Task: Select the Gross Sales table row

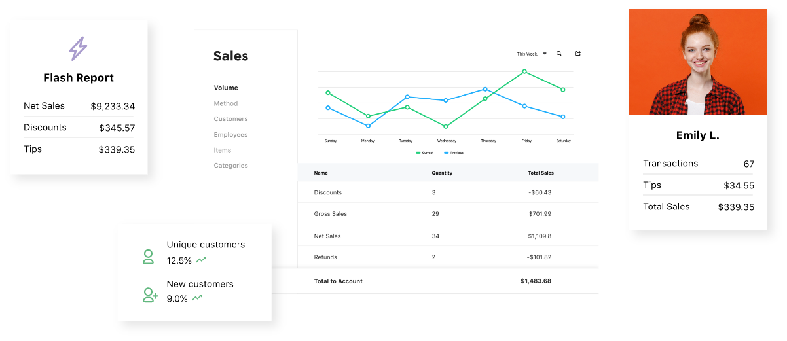Action: [448, 214]
